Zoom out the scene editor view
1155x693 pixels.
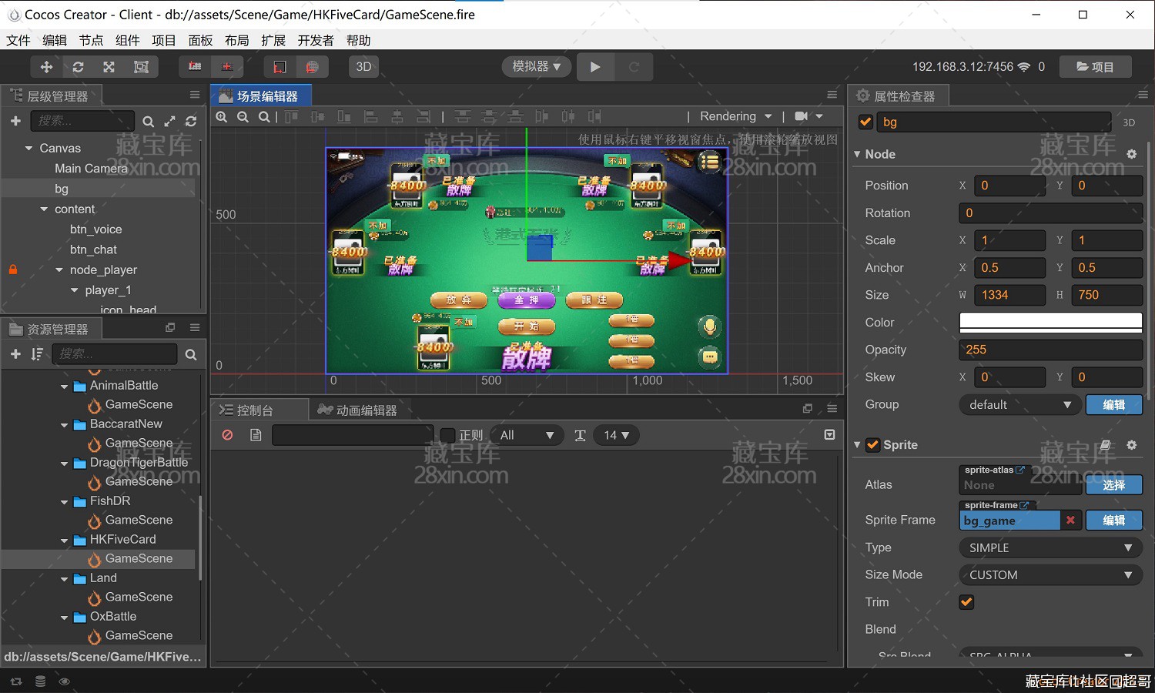(x=243, y=116)
